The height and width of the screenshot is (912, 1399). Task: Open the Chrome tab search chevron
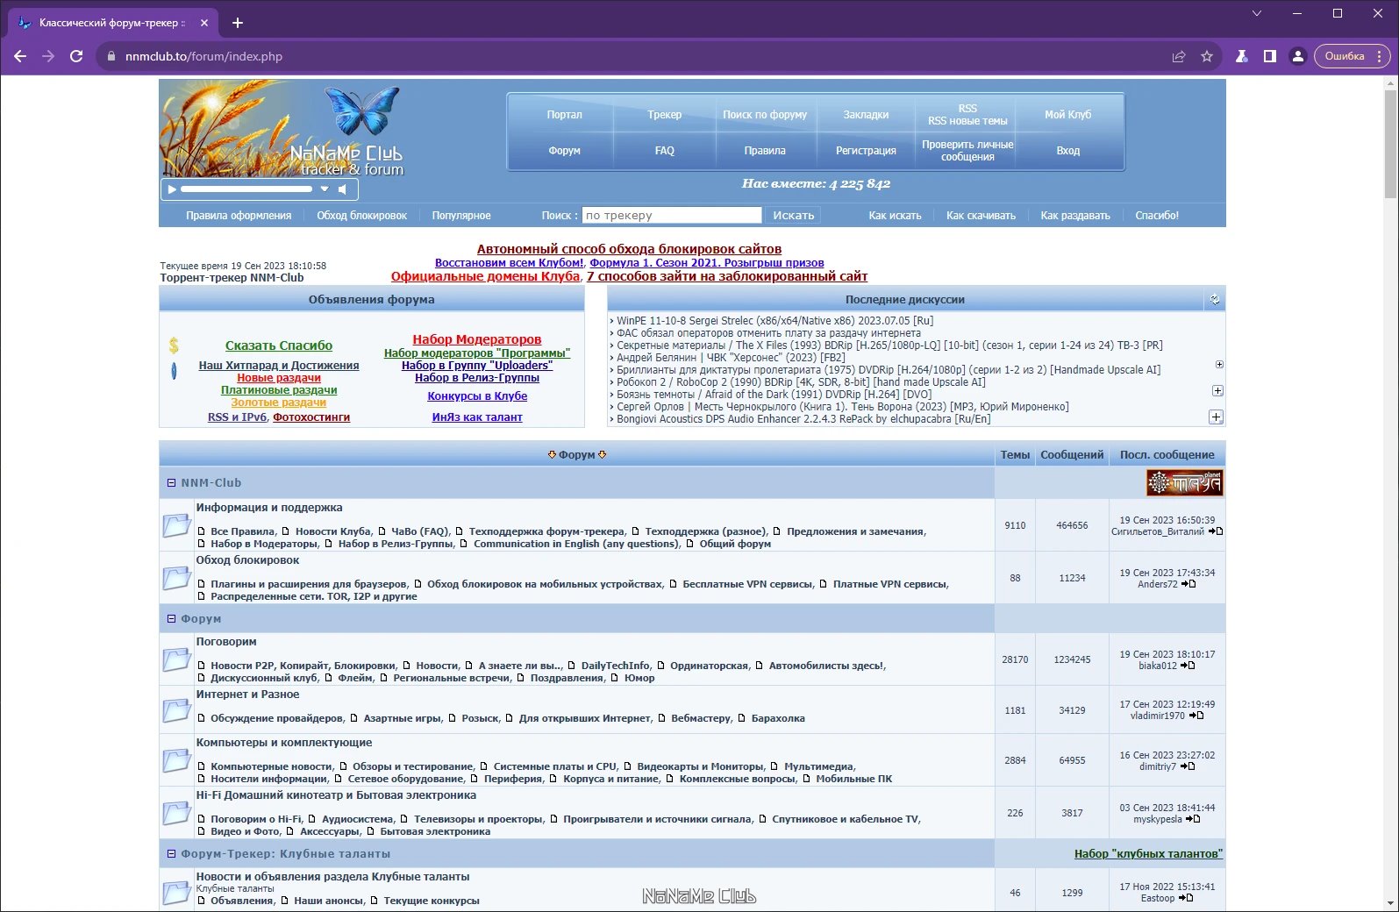click(1257, 13)
